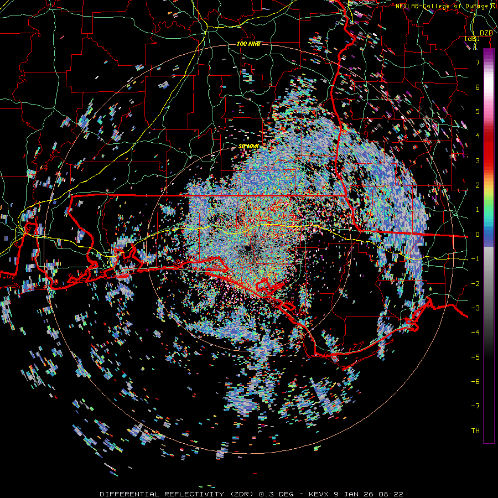Click the -5 value on the scale
Image resolution: width=498 pixels, height=498 pixels.
point(475,357)
